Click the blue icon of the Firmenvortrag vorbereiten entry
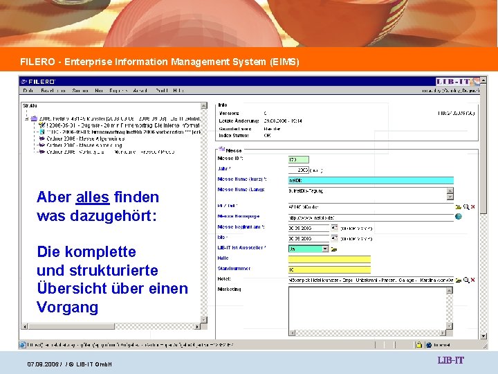This screenshot has width=498, height=374. point(42,132)
